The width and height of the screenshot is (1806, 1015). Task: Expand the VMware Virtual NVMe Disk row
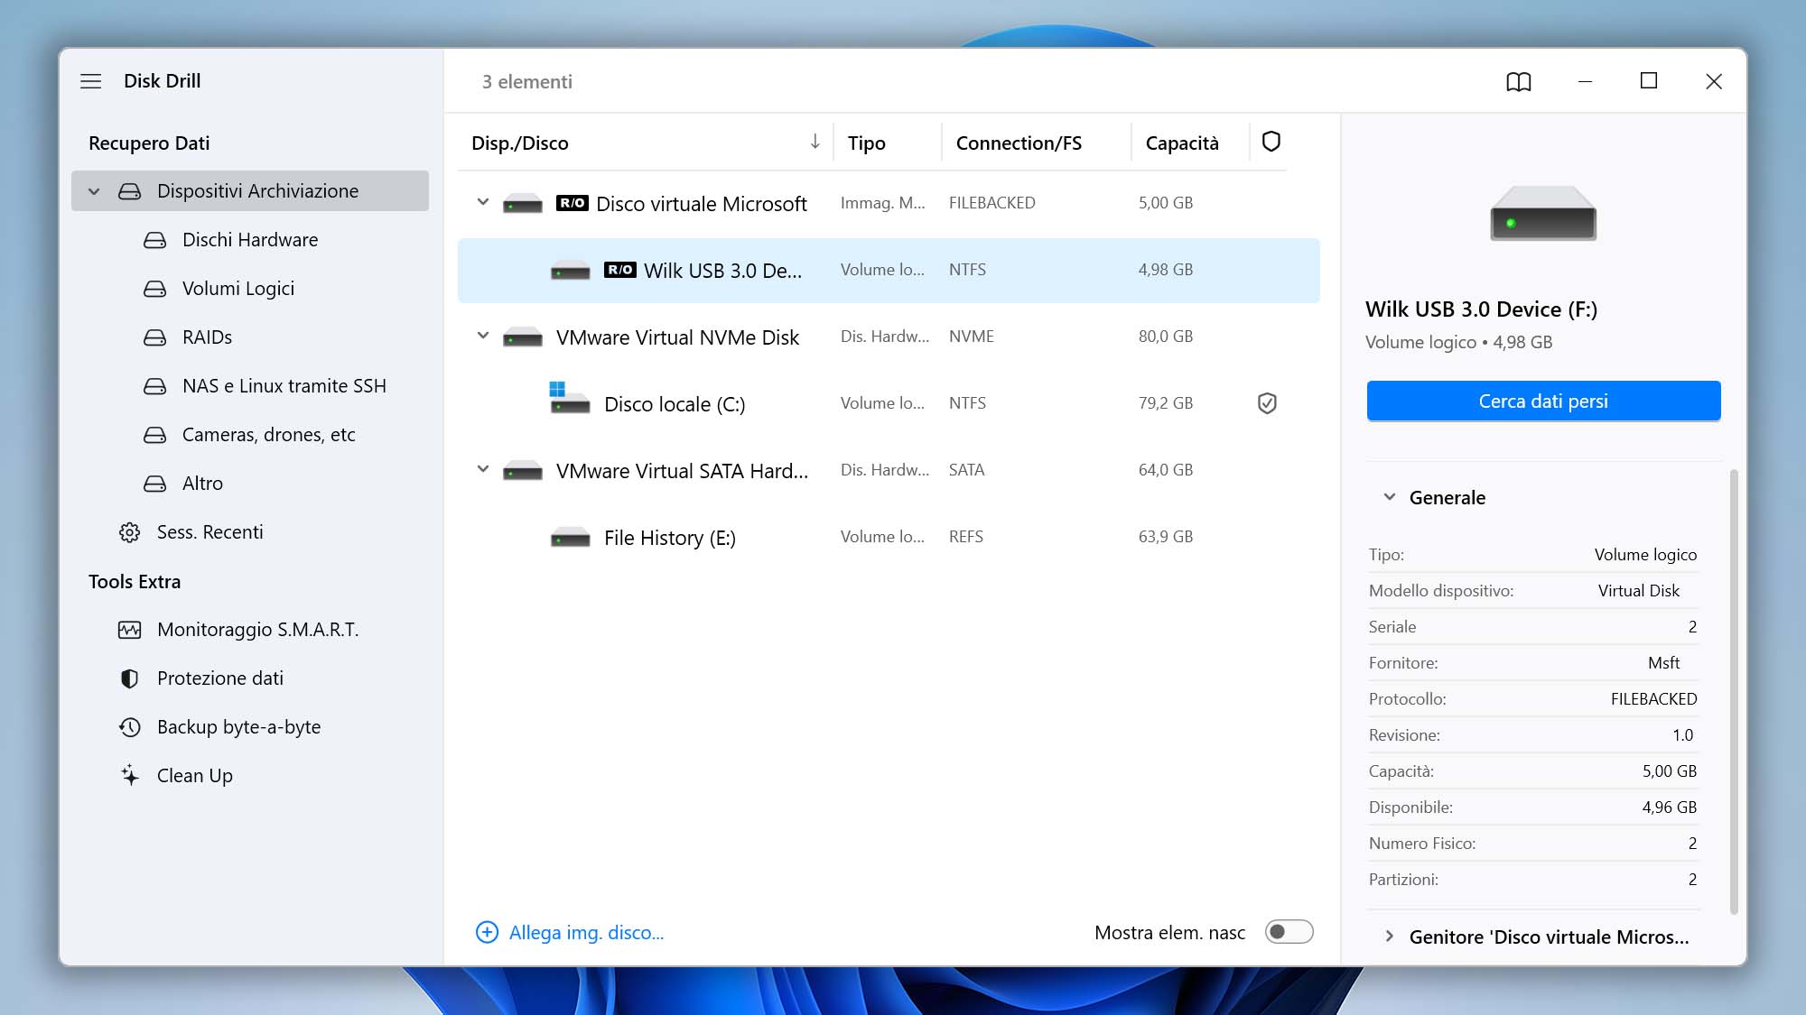tap(481, 336)
